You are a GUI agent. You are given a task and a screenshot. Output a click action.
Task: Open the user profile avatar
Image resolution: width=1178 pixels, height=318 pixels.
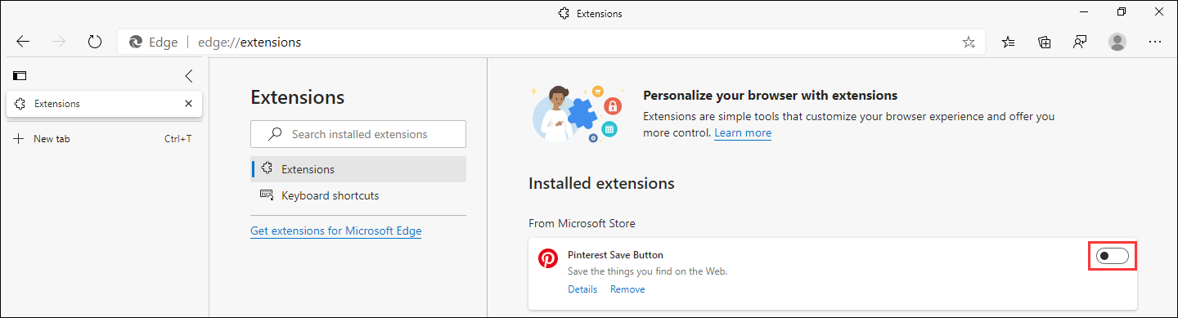(x=1117, y=42)
